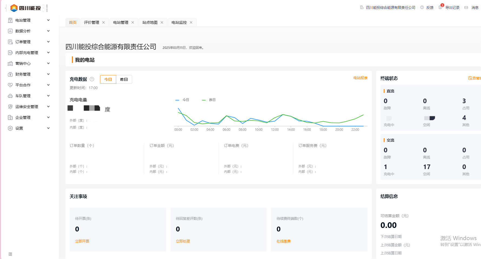481x259 pixels.
Task: Close the 评价管理 tab
Action: click(x=103, y=22)
